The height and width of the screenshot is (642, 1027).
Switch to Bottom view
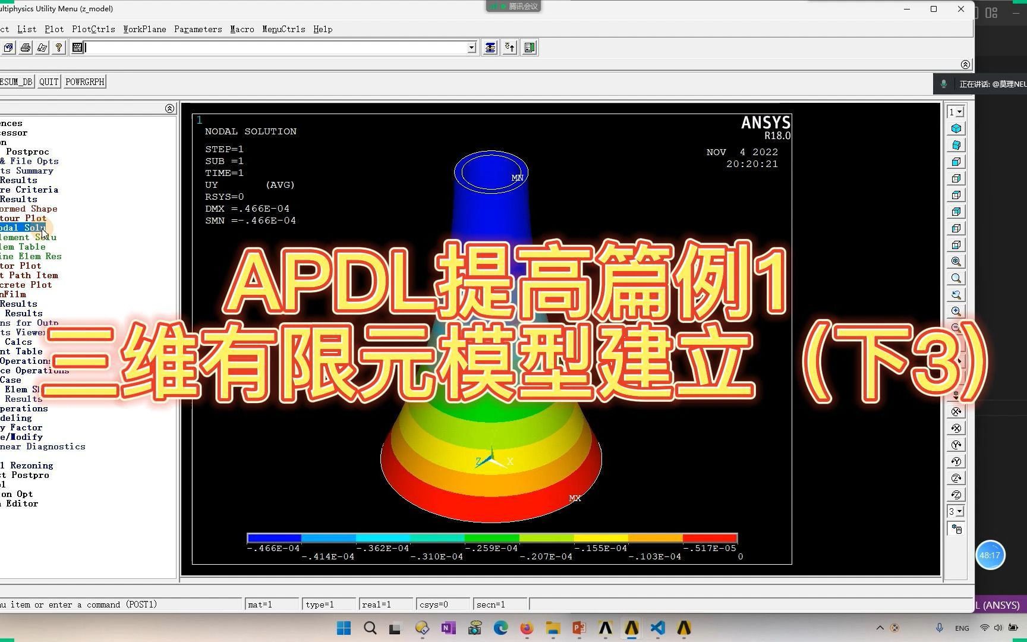point(956,245)
